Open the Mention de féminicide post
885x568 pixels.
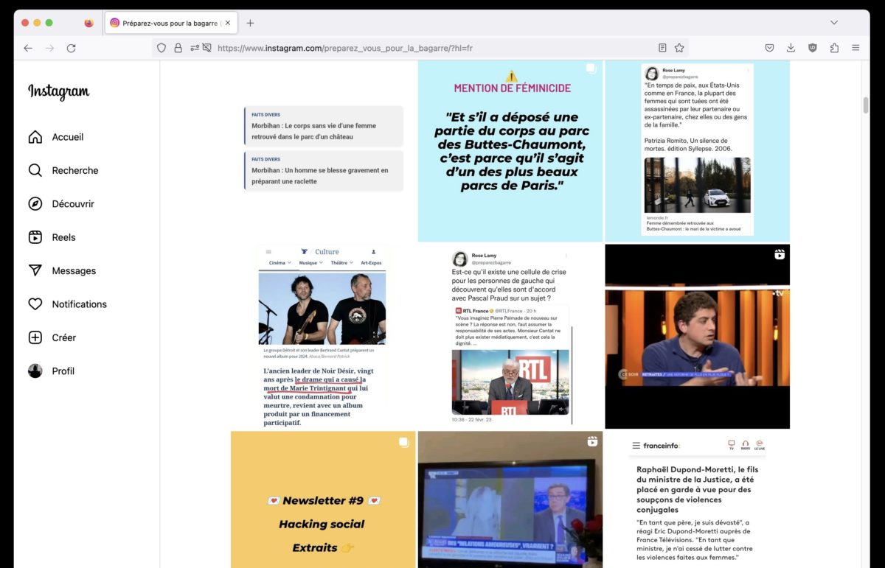point(510,151)
